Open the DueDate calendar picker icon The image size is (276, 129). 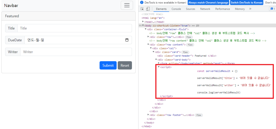point(127,40)
